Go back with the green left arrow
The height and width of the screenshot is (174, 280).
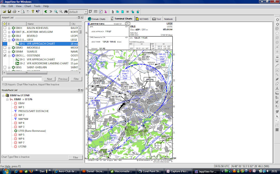[x=46, y=11]
